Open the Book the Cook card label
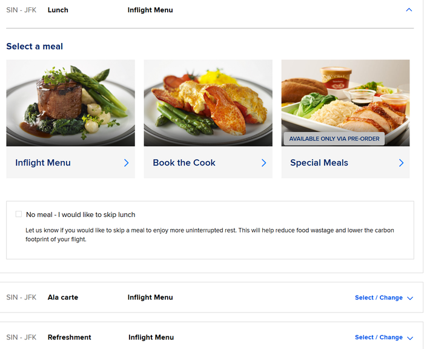Viewport: 424px width, 349px height. pos(184,162)
